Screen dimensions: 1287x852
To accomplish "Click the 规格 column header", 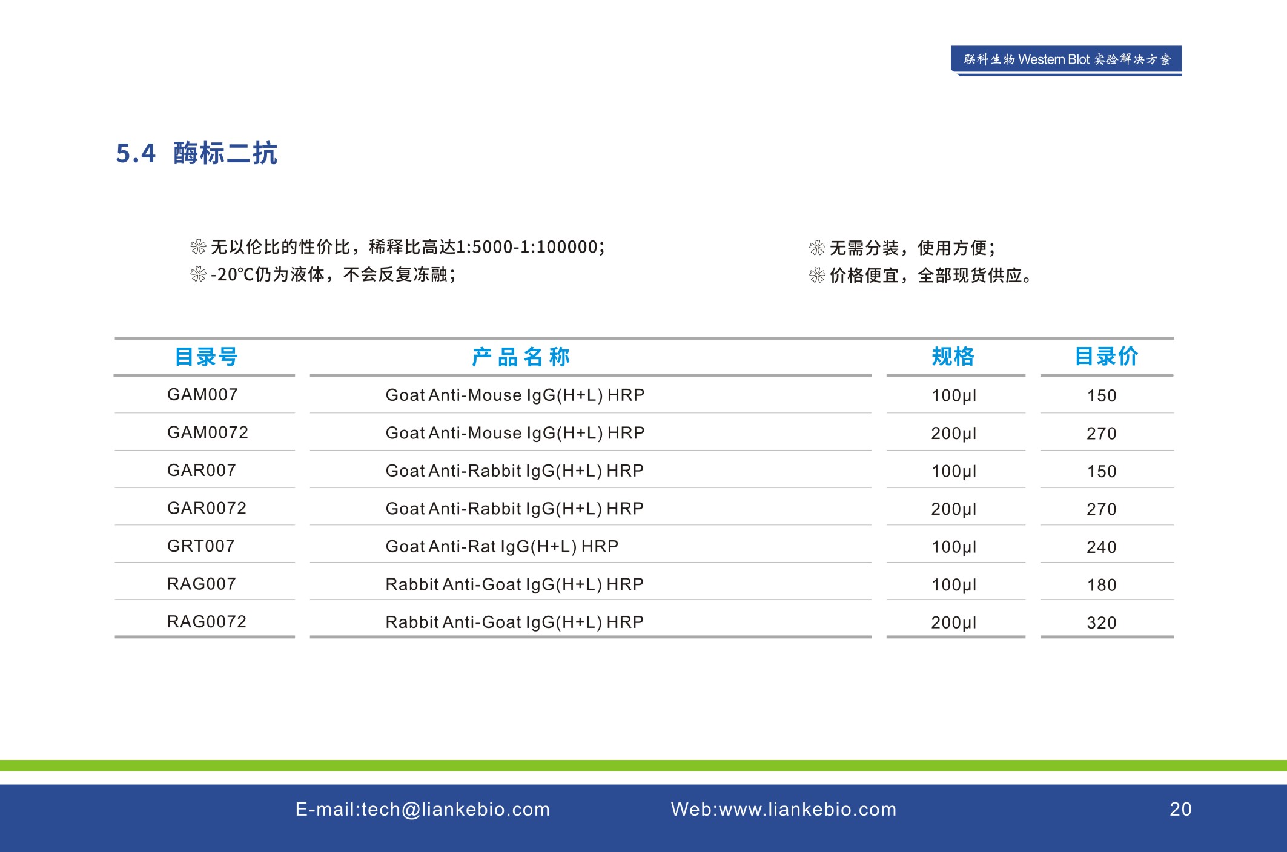I will [953, 357].
